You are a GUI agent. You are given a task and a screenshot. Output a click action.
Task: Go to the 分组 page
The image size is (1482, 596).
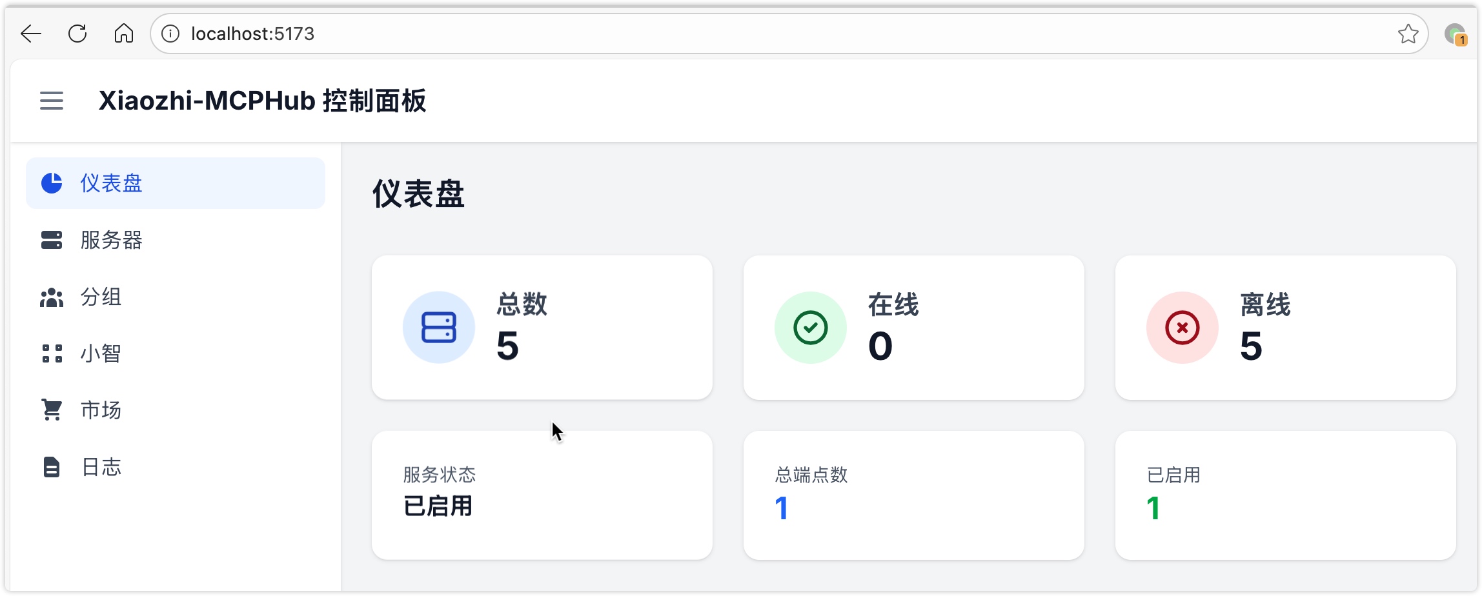point(101,297)
